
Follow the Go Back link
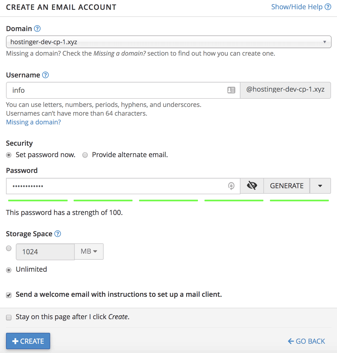coord(306,341)
